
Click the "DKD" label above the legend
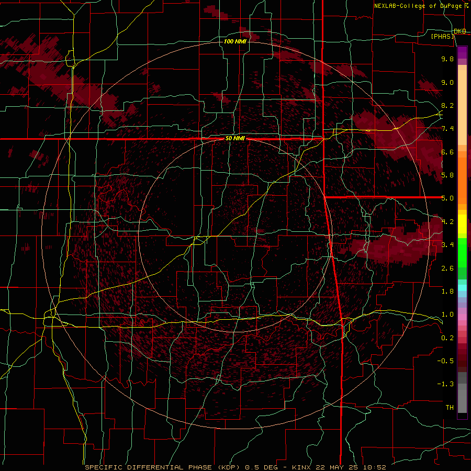(460, 31)
